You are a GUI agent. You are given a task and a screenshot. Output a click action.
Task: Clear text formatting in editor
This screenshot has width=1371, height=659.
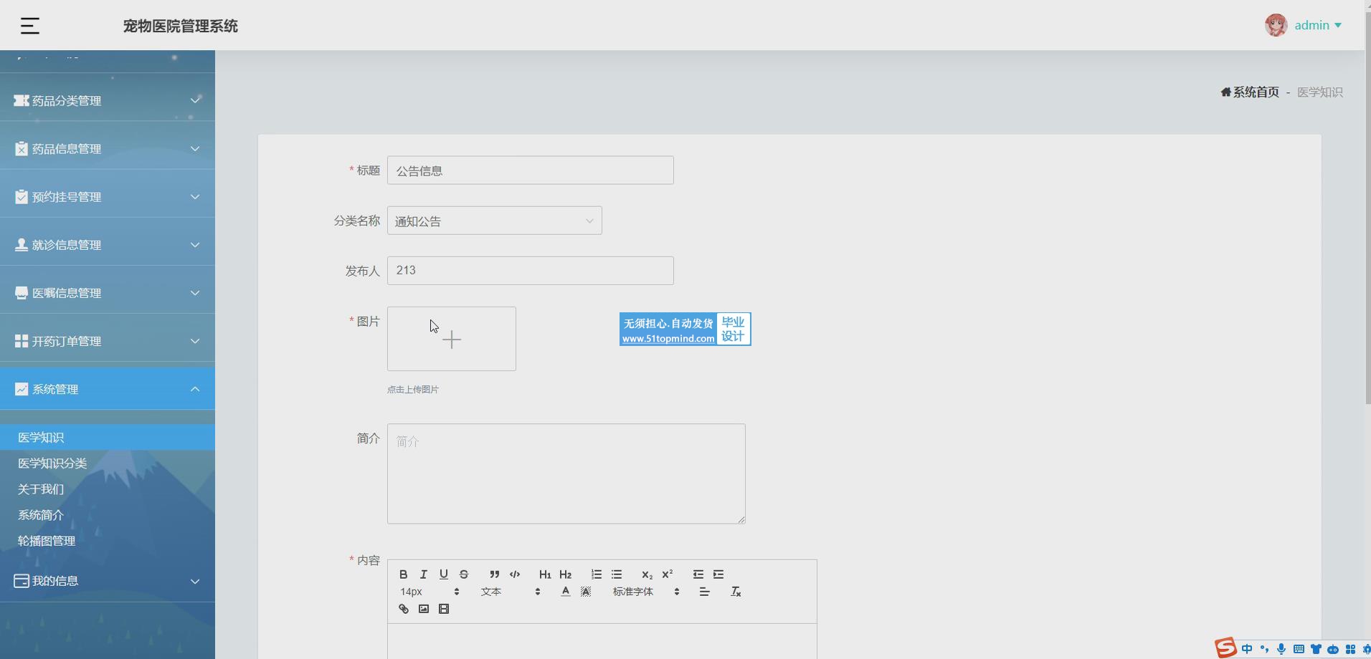point(736,592)
